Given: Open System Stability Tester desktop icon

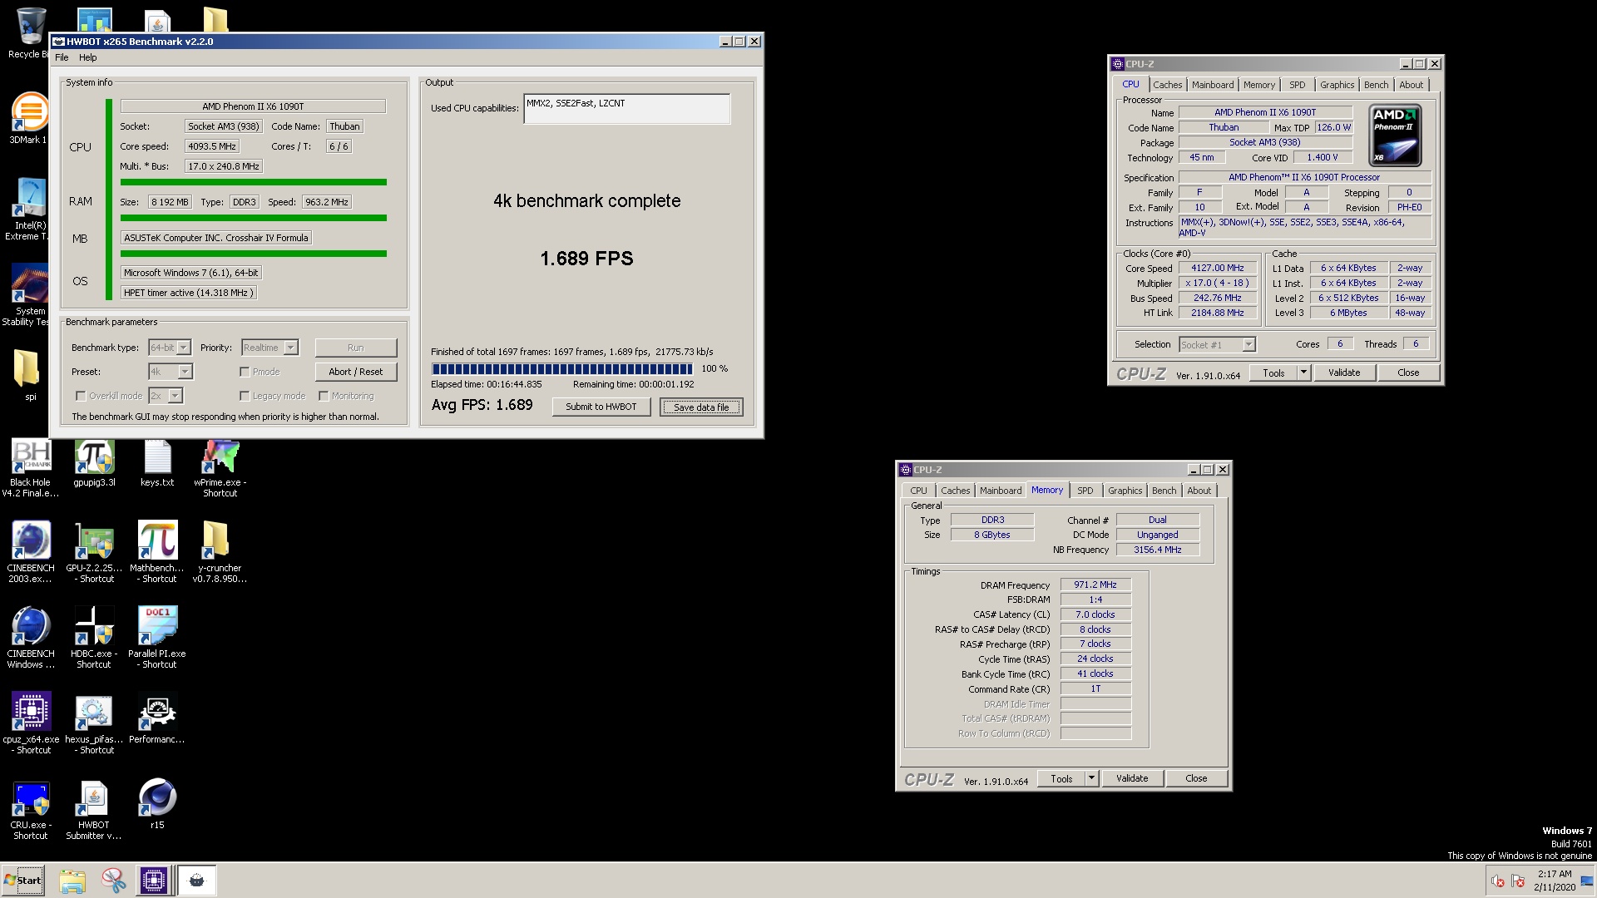Looking at the screenshot, I should 30,295.
